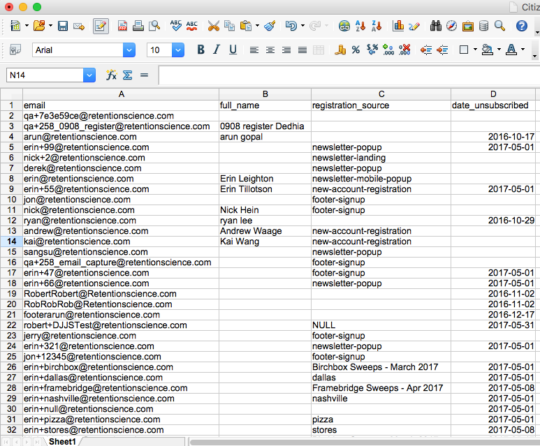Open the Navigator compass icon
540x446 pixels.
coord(451,26)
